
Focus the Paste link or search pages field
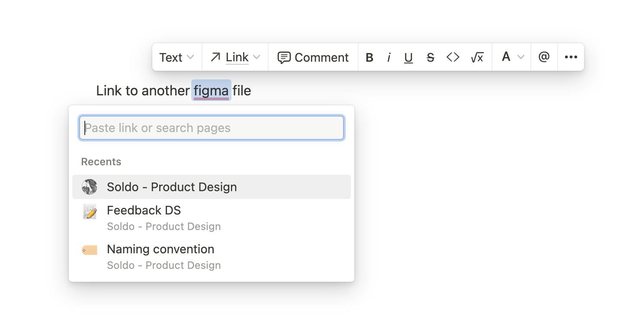212,128
